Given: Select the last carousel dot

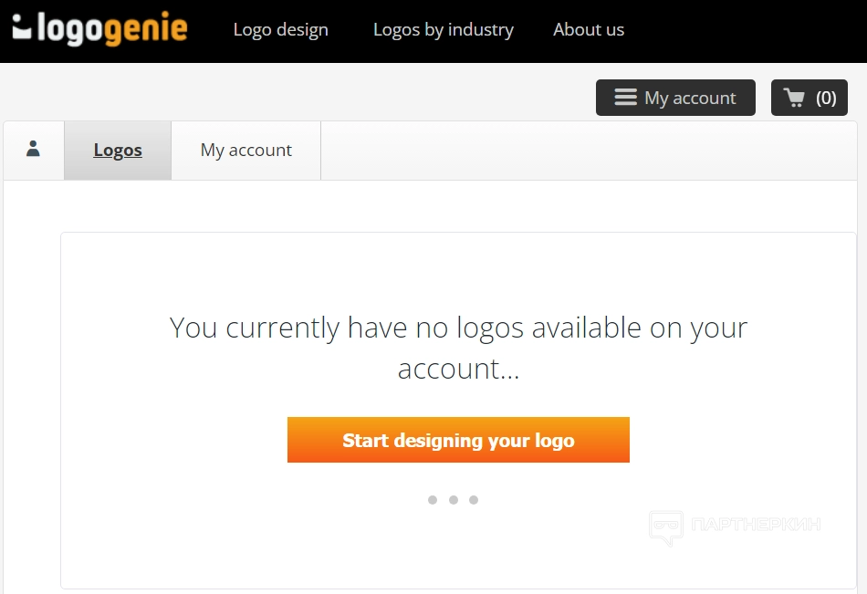Looking at the screenshot, I should pyautogui.click(x=474, y=500).
